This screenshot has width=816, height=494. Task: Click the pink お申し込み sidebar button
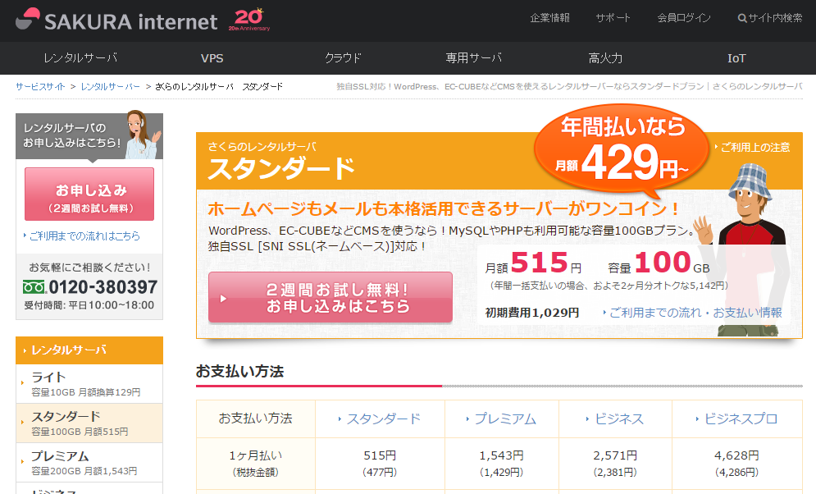(x=89, y=194)
